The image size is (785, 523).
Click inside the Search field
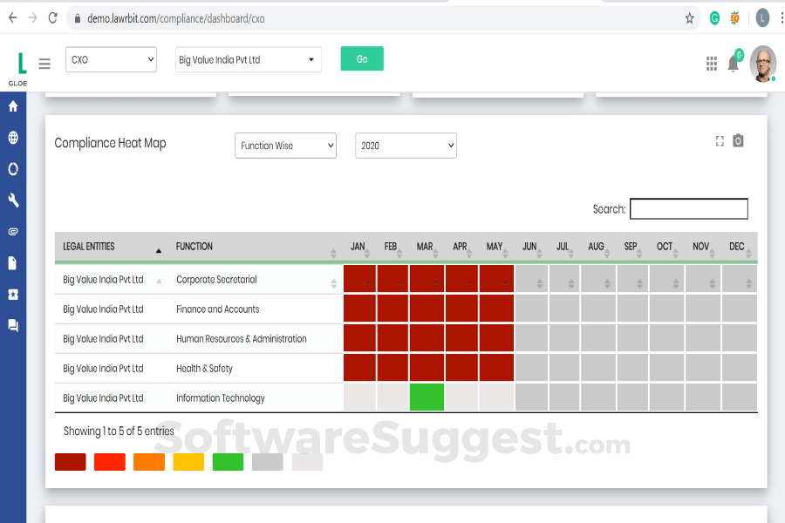688,208
